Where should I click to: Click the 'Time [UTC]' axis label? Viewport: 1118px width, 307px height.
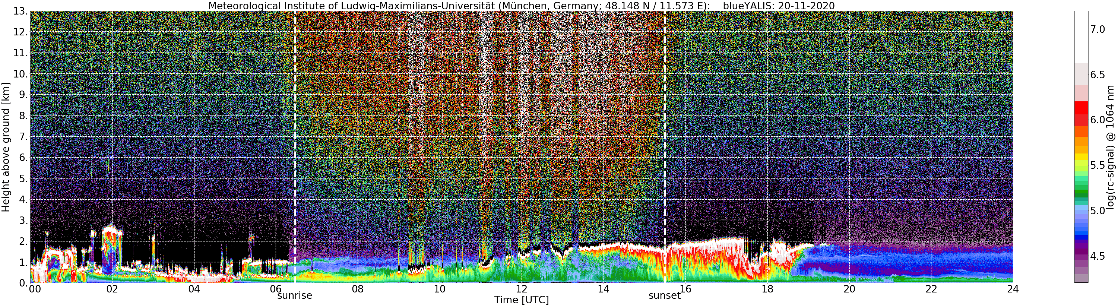coord(521,300)
